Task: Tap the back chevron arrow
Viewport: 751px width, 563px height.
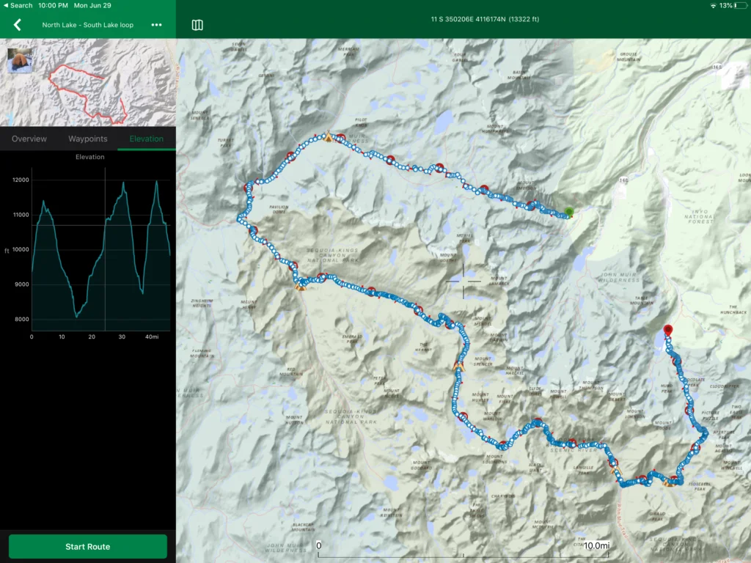Action: pos(18,25)
